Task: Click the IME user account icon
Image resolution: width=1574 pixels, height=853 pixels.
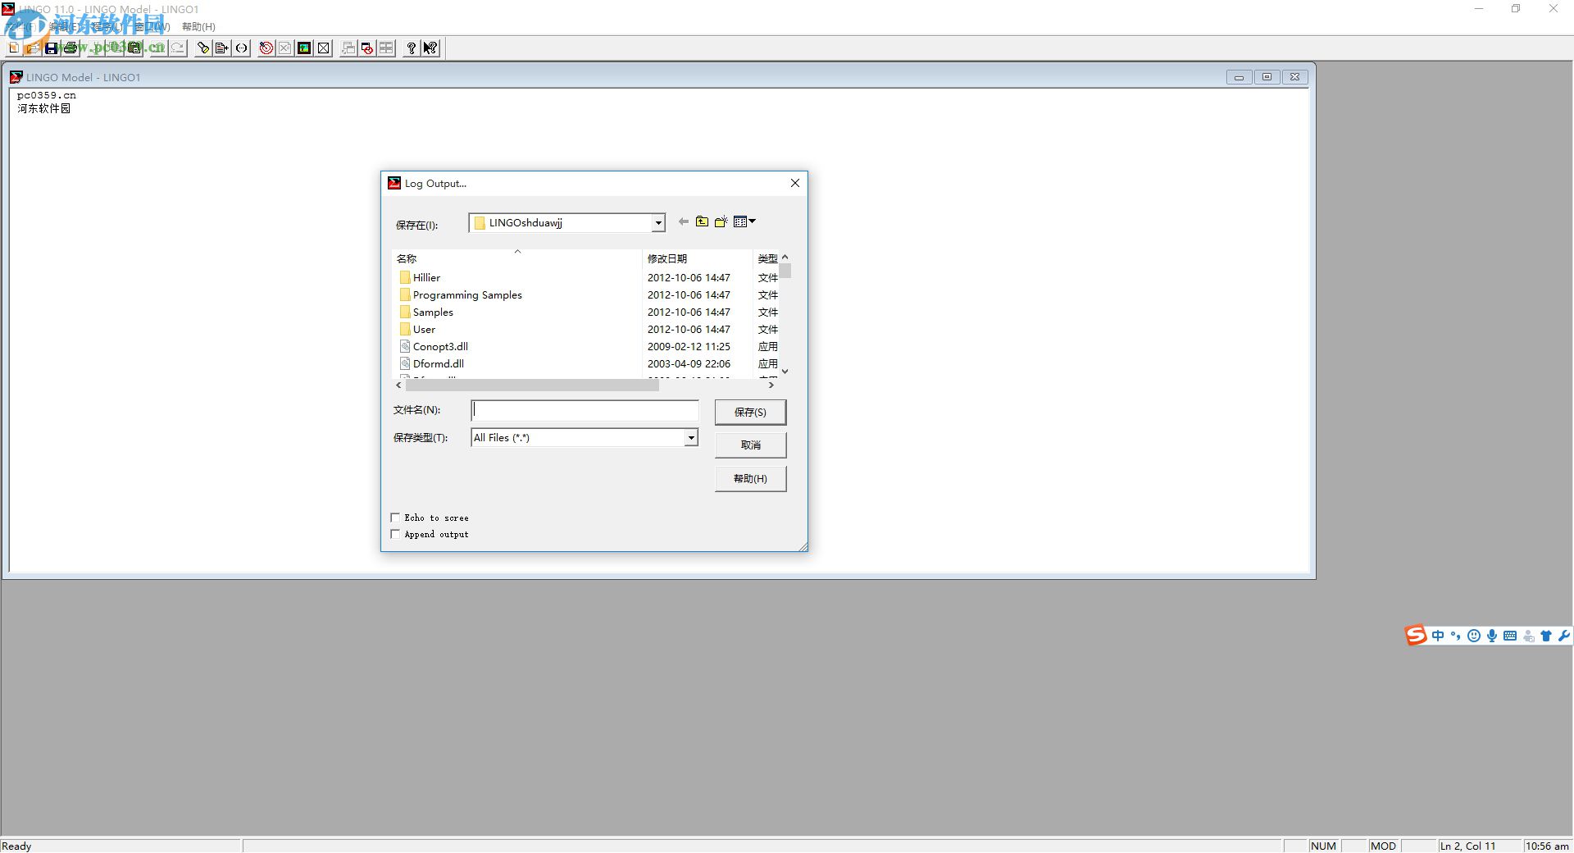Action: (x=1528, y=636)
